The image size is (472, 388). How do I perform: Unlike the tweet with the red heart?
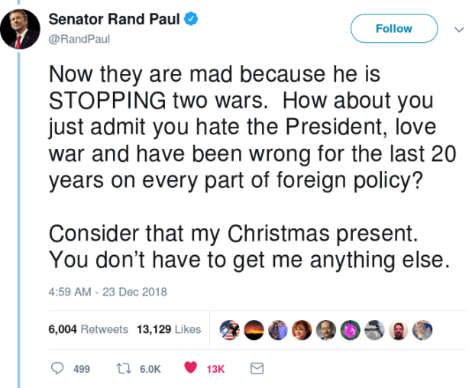(191, 369)
